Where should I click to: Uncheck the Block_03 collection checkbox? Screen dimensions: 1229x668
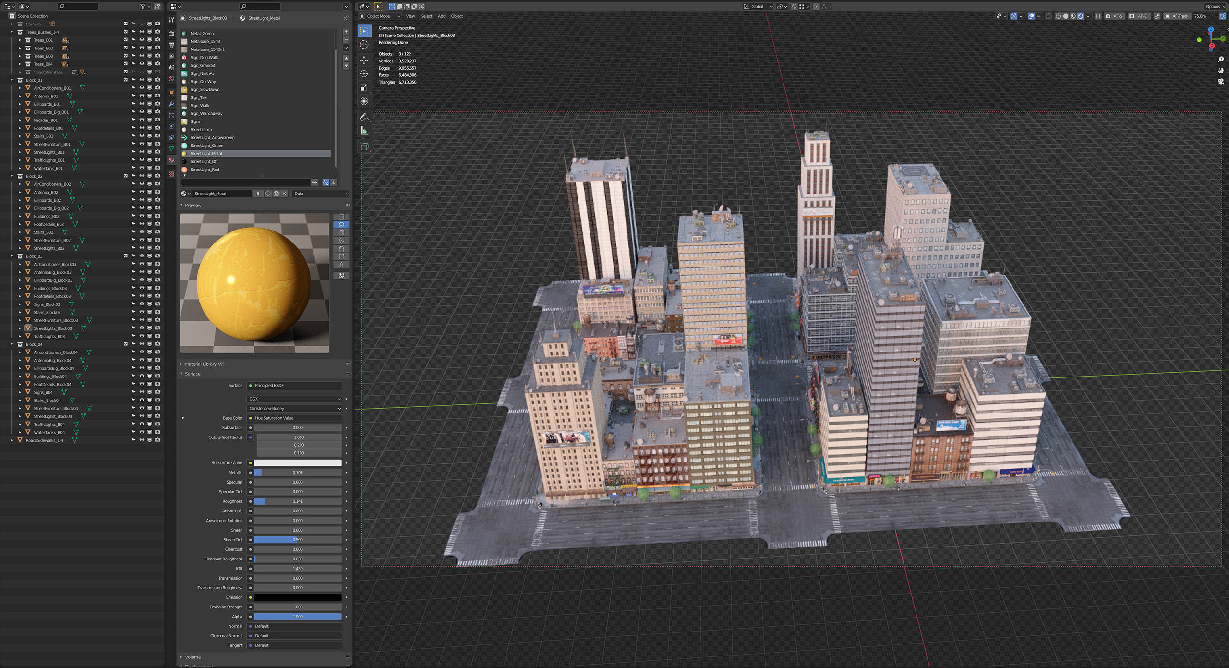click(126, 256)
